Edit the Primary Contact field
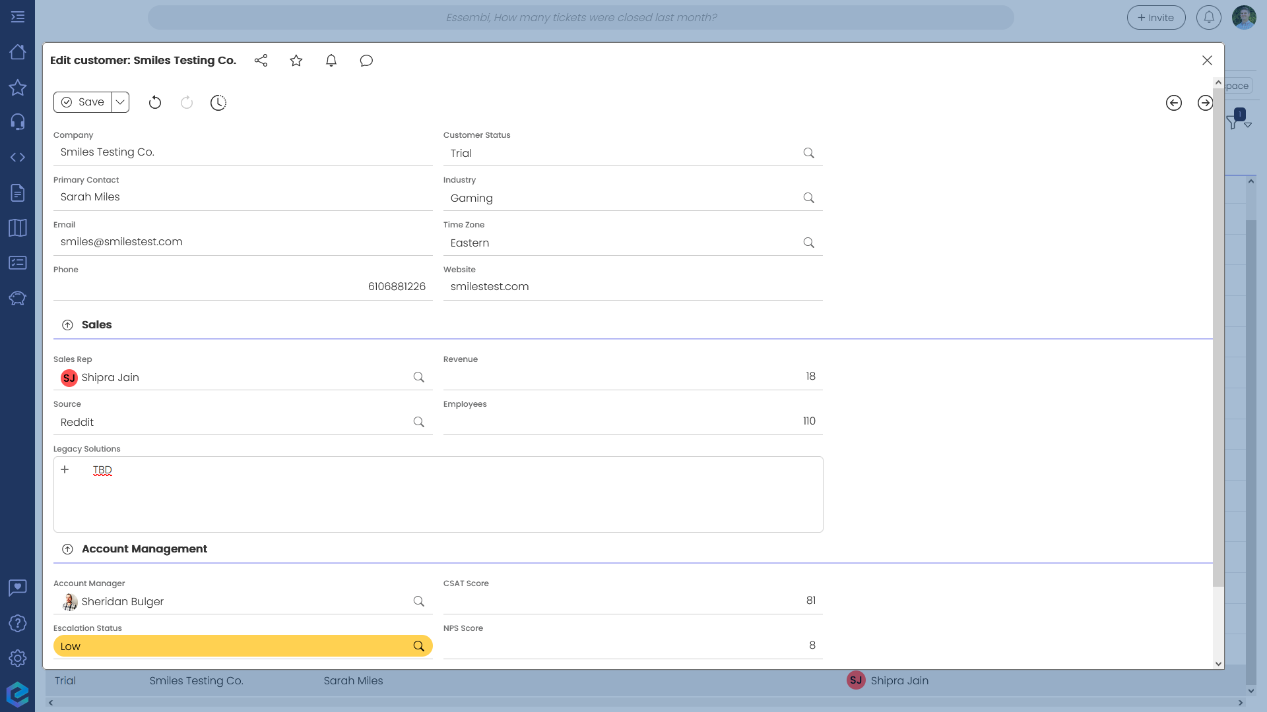Viewport: 1267px width, 712px height. pyautogui.click(x=243, y=197)
